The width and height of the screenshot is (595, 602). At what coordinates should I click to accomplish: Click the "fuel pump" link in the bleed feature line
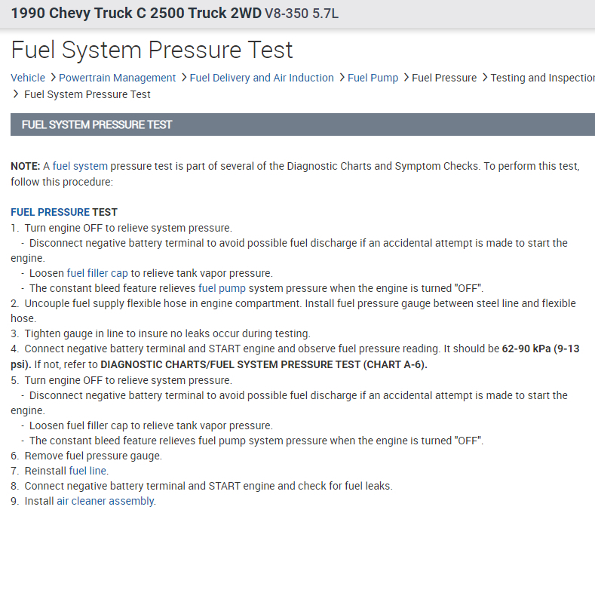[222, 288]
